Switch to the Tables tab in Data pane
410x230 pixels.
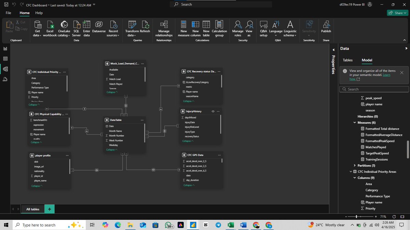pos(347,60)
